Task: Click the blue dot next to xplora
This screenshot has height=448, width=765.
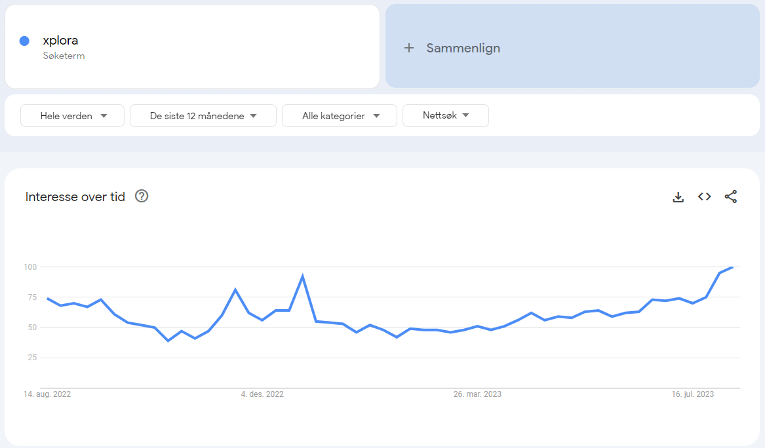Action: click(24, 41)
